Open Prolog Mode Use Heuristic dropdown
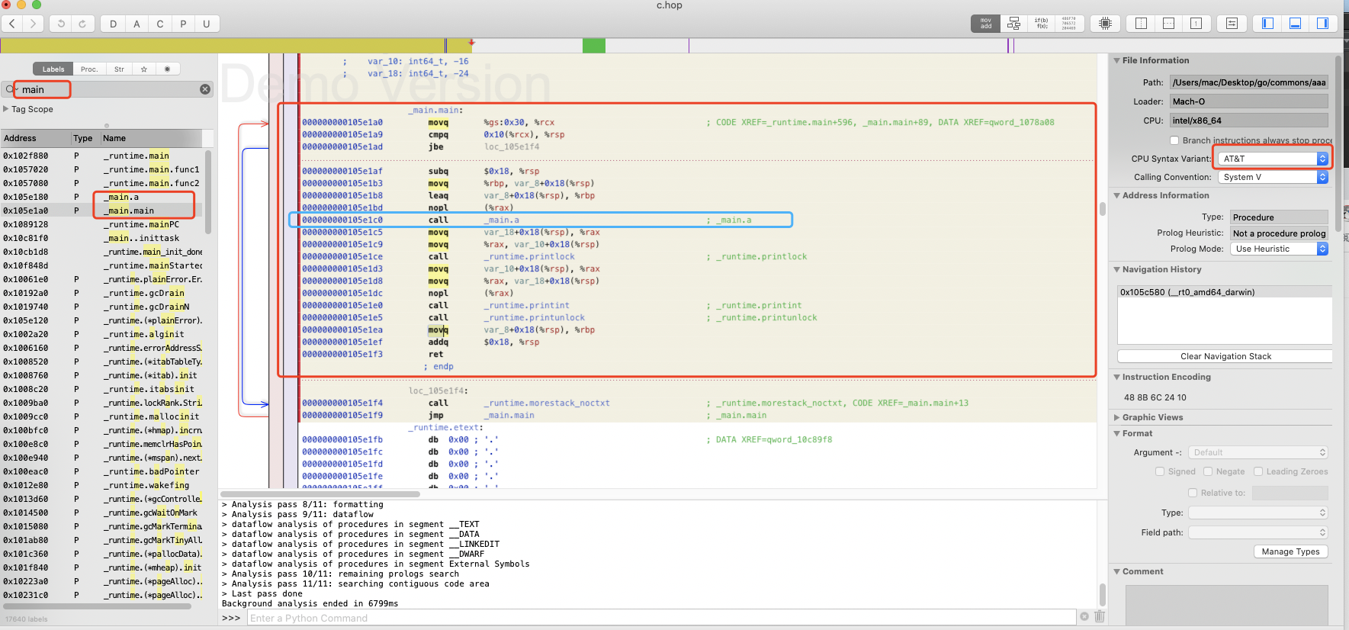Screen dimensions: 1349x630 [x=1279, y=249]
